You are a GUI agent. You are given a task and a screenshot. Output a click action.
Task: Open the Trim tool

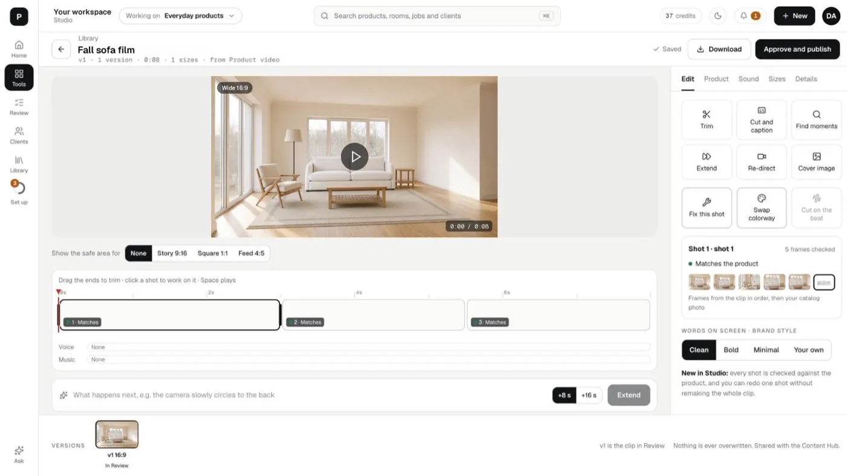707,120
